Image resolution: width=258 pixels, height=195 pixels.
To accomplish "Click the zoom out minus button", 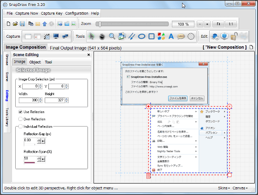I will 200,24.
